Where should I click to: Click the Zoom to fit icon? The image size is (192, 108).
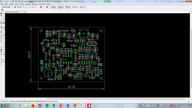pos(23,7)
